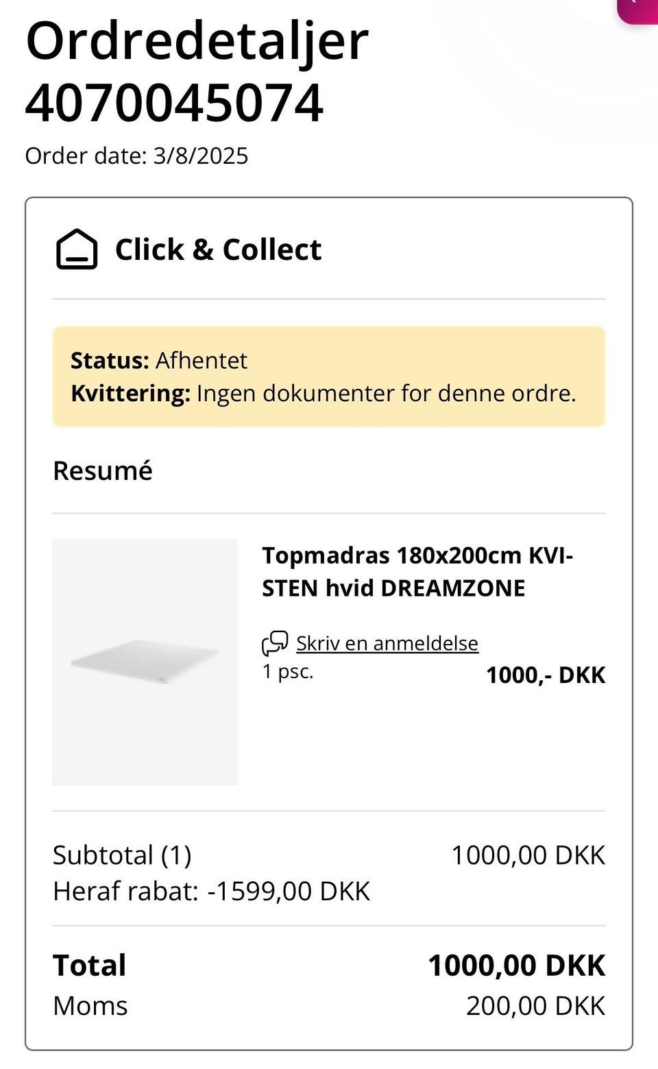Click the Status: Afhentet line
Viewport: 658px width, 1069px height.
[x=159, y=360]
